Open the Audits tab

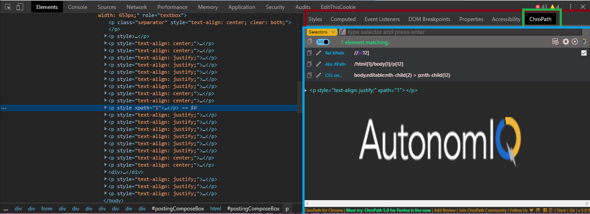pos(303,7)
